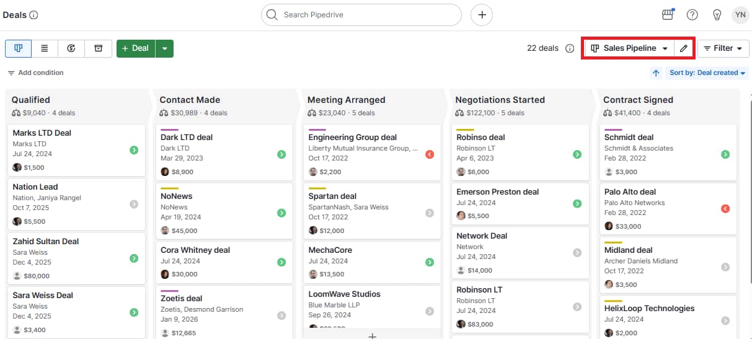Click the yellow label on NoNews deal
The width and height of the screenshot is (752, 339).
(169, 188)
